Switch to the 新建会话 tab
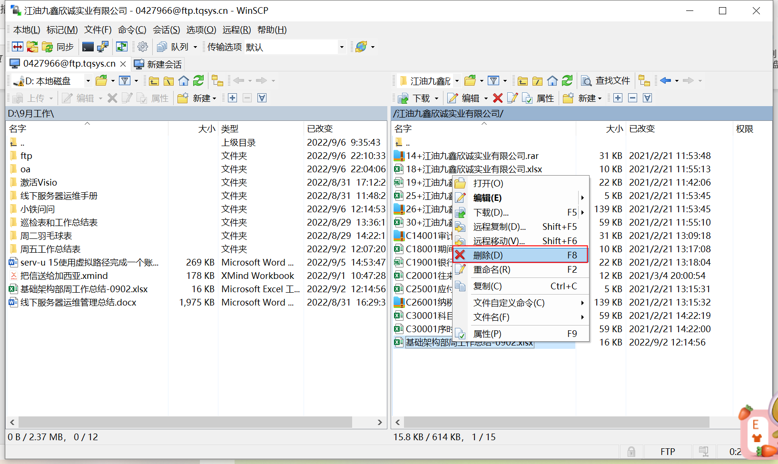Image resolution: width=778 pixels, height=464 pixels. [158, 64]
